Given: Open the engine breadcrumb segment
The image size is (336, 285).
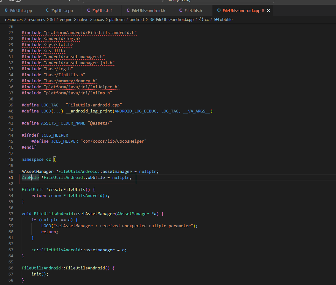Looking at the screenshot, I should click(66, 19).
